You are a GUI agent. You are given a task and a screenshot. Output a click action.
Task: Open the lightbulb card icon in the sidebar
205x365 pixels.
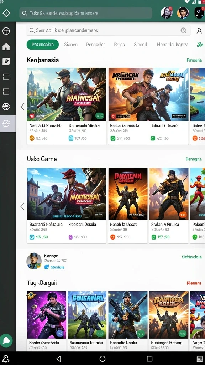[6, 61]
